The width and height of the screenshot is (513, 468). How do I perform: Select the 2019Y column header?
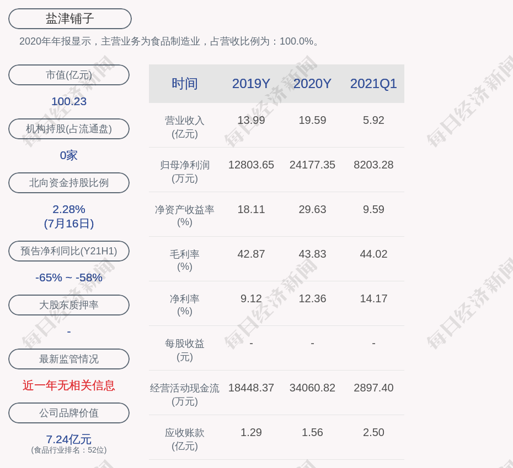pos(251,84)
